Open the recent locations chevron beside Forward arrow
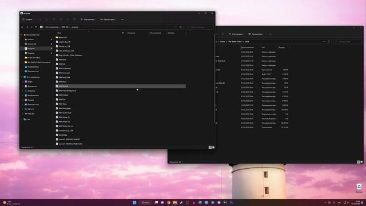Viewport: 366px width, 206px height. pos(32,27)
